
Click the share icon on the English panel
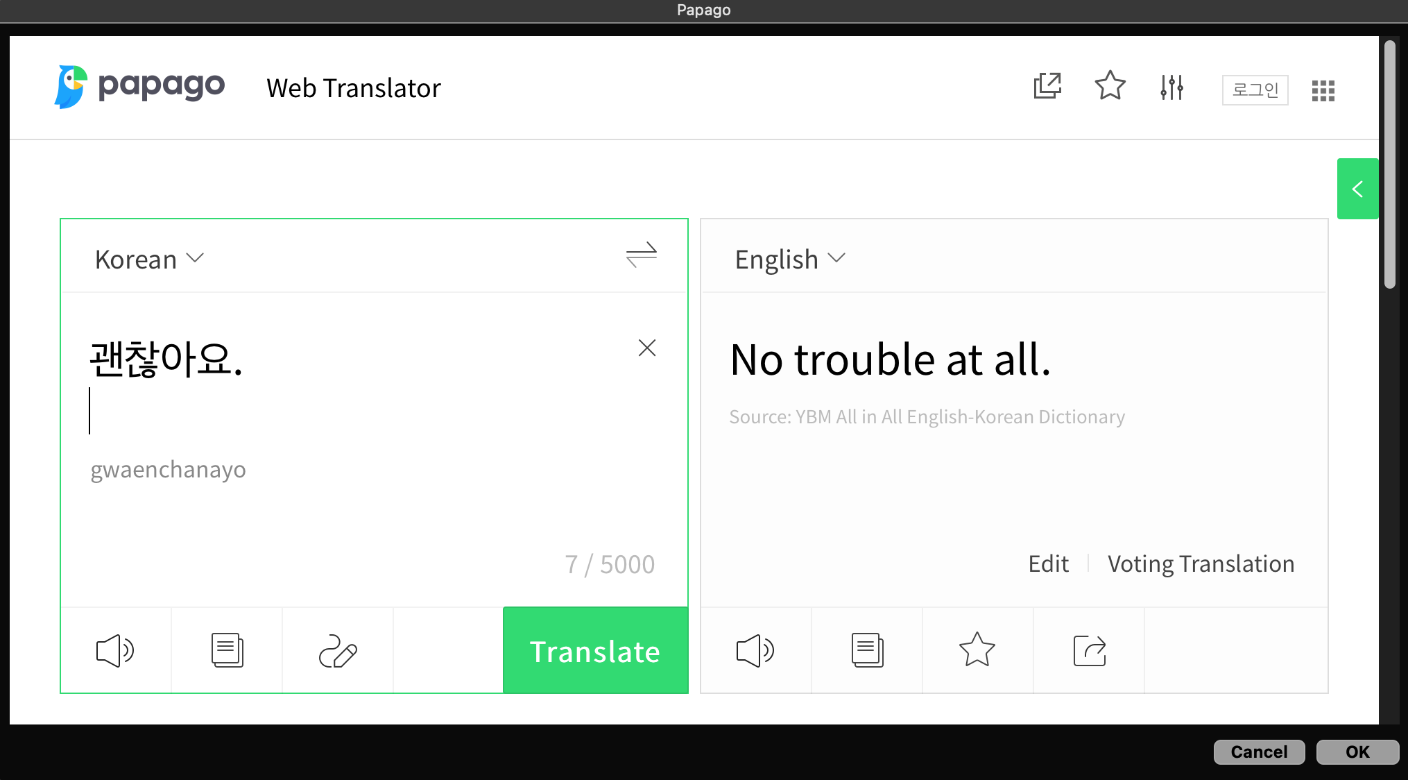pyautogui.click(x=1090, y=650)
